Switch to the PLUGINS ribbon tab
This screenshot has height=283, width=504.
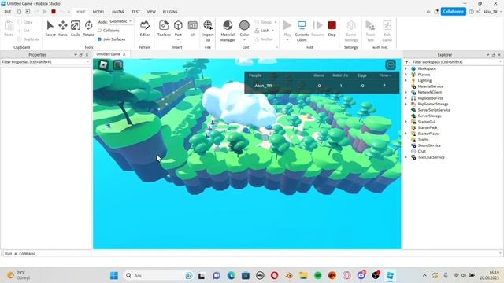(170, 12)
